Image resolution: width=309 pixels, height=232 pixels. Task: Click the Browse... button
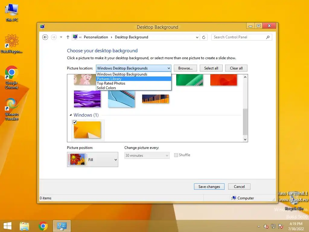coord(185,68)
